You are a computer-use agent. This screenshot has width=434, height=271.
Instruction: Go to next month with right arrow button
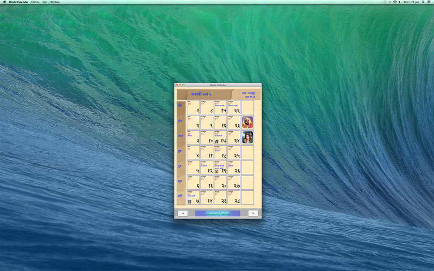tap(253, 213)
